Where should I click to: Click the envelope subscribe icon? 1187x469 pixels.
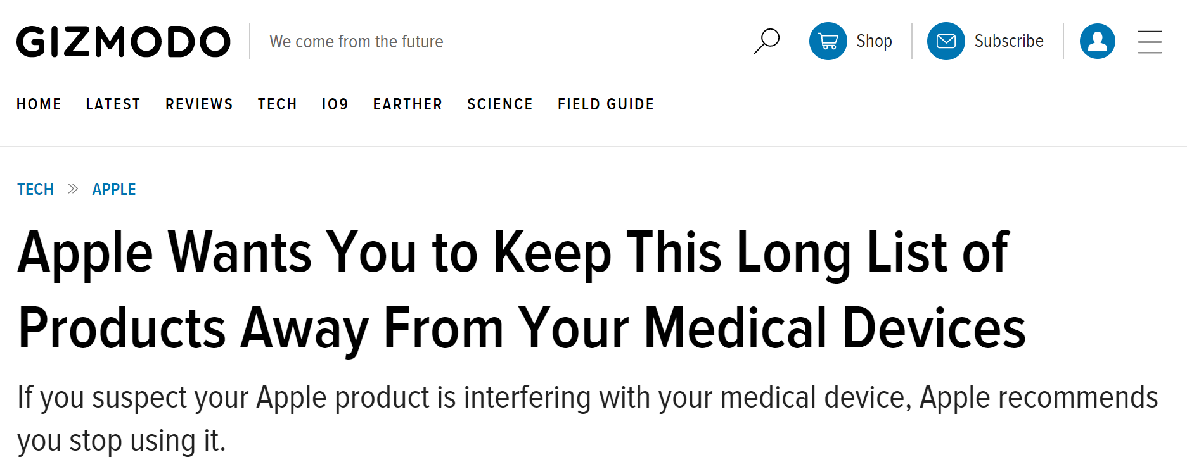click(946, 41)
